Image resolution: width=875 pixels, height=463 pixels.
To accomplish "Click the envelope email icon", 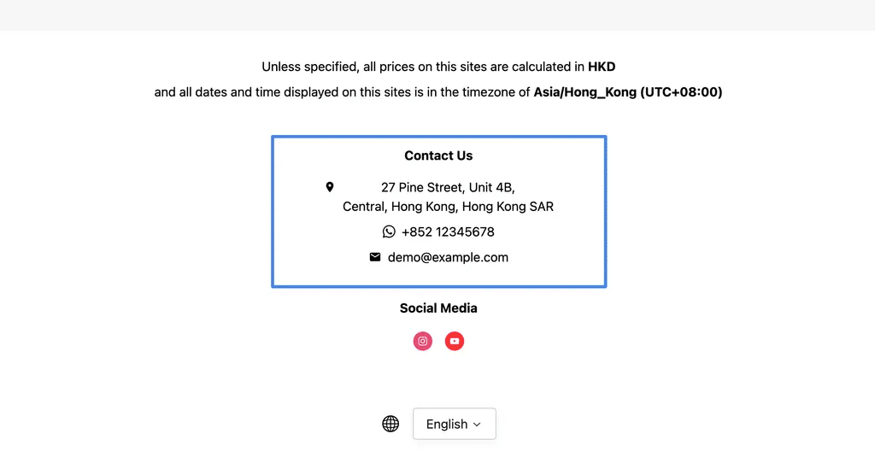I will 375,256.
